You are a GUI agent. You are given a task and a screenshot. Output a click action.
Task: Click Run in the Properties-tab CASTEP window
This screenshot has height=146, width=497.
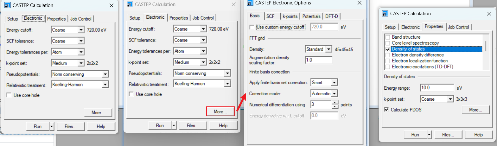click(415, 135)
